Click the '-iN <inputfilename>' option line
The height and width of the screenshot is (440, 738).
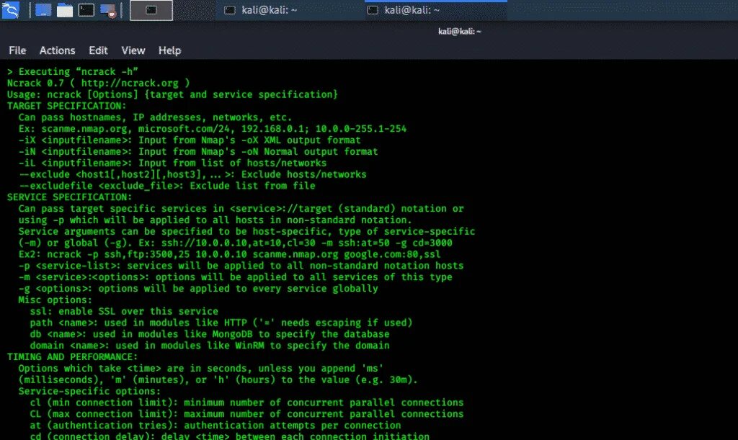pos(198,151)
